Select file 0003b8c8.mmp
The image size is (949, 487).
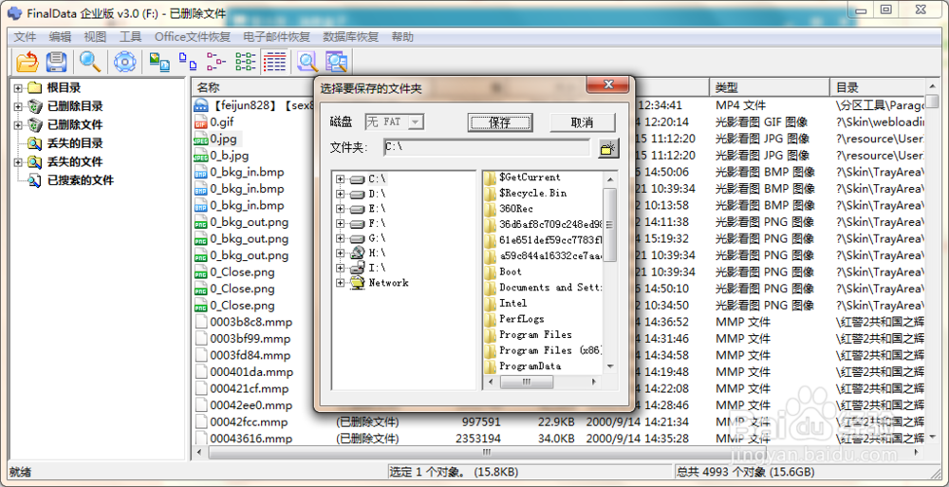[250, 322]
